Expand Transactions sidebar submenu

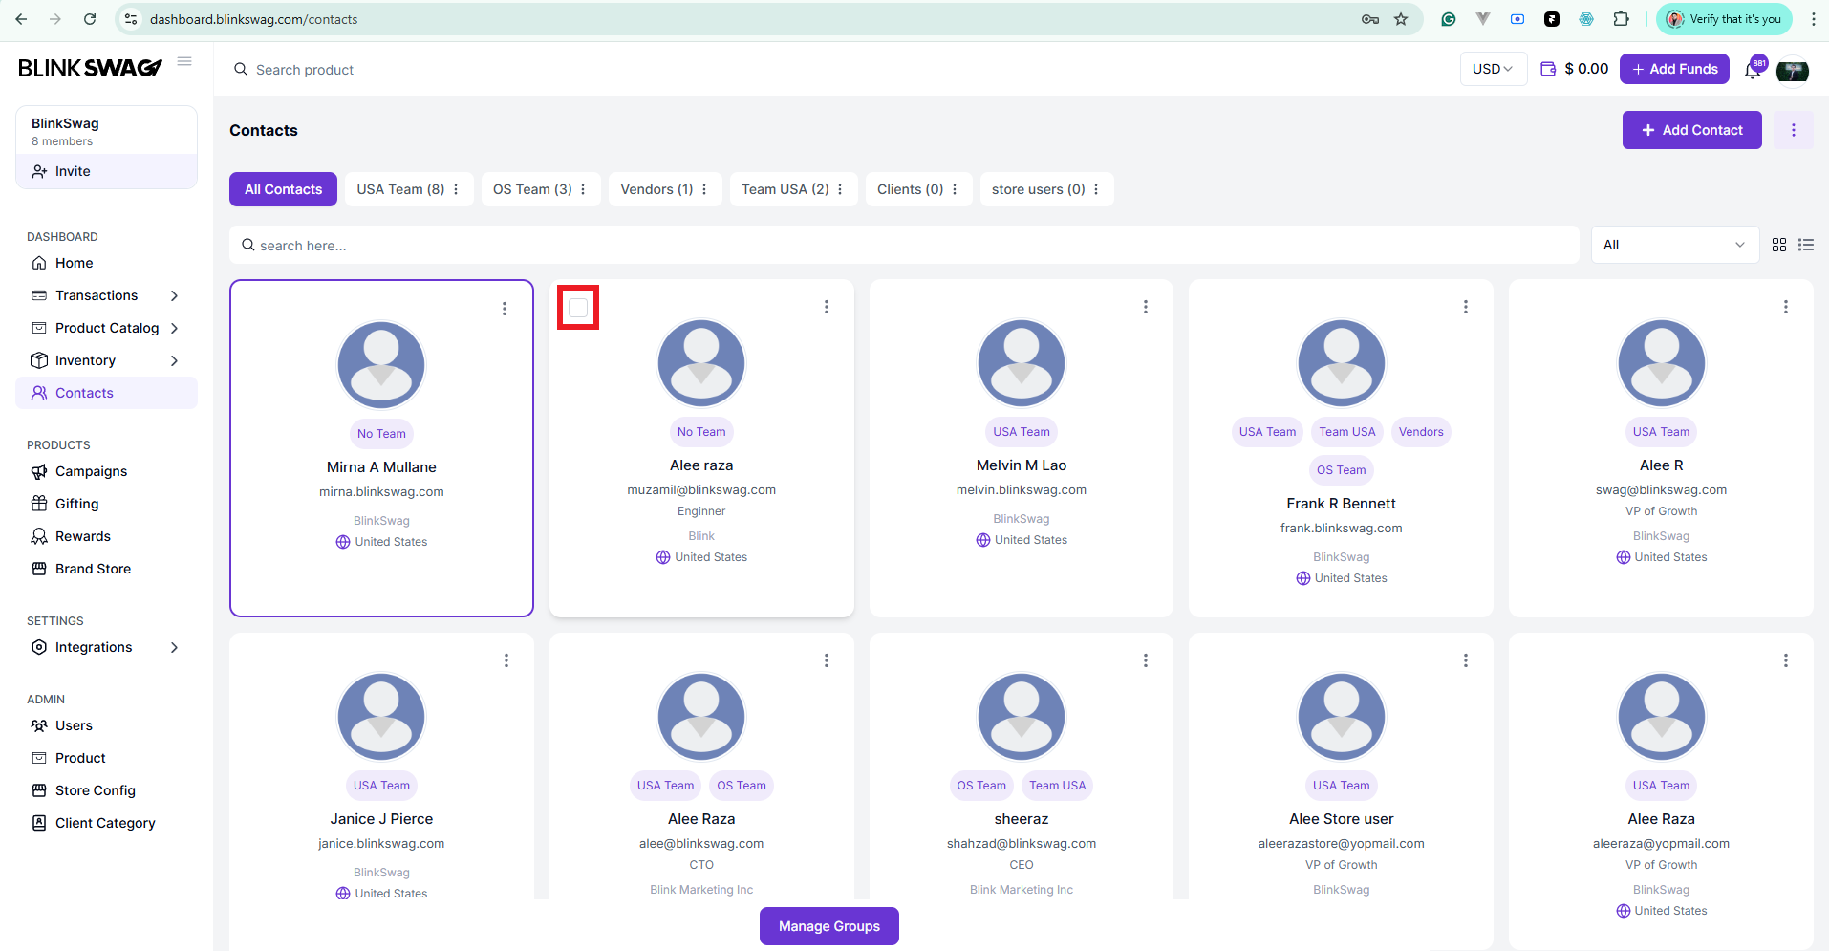click(174, 295)
